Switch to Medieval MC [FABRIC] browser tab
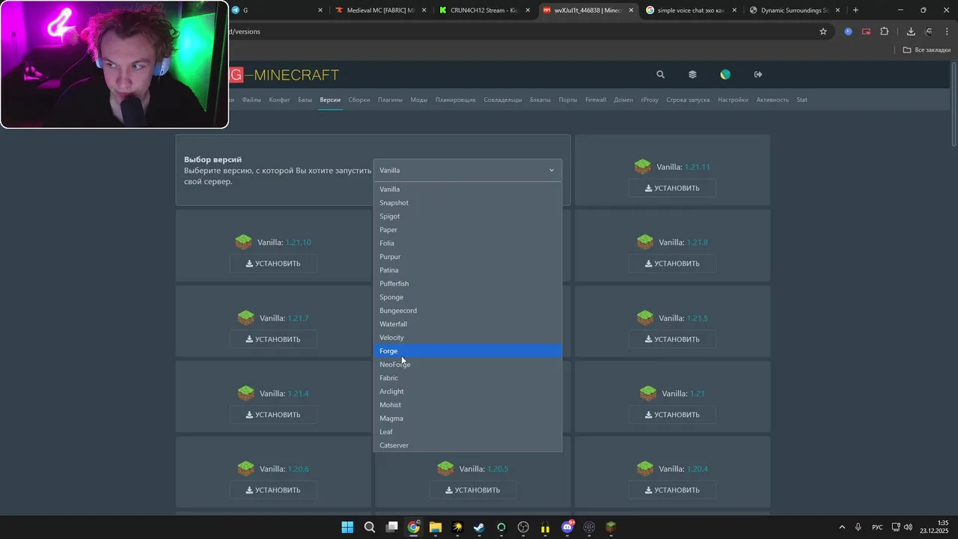This screenshot has height=539, width=958. (x=381, y=10)
